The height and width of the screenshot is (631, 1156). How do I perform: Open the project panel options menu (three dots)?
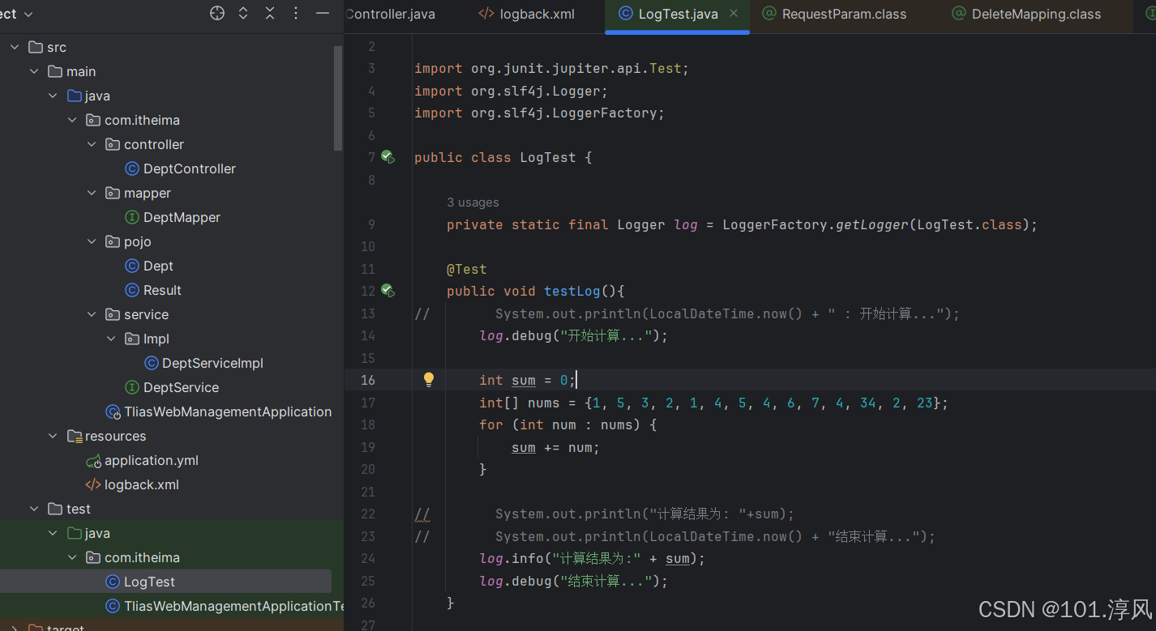[296, 13]
